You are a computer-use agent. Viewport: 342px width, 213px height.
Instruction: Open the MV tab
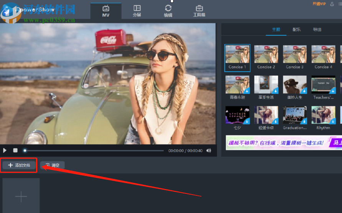click(x=106, y=11)
